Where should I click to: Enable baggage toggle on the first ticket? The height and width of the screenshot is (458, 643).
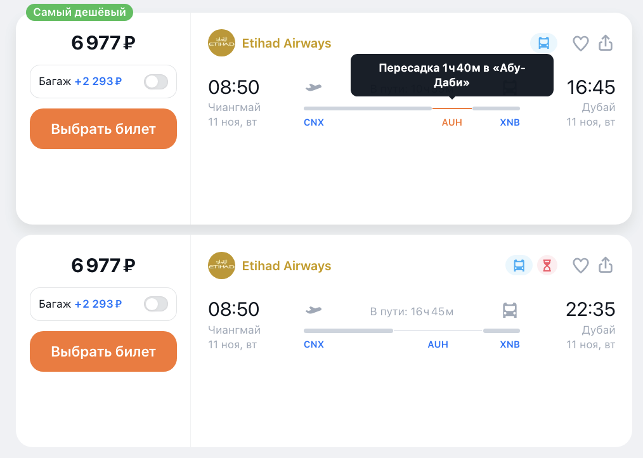tap(156, 82)
